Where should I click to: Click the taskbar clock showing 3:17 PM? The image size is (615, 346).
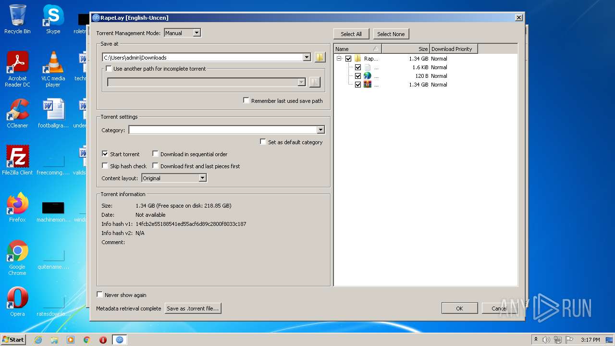(590, 340)
